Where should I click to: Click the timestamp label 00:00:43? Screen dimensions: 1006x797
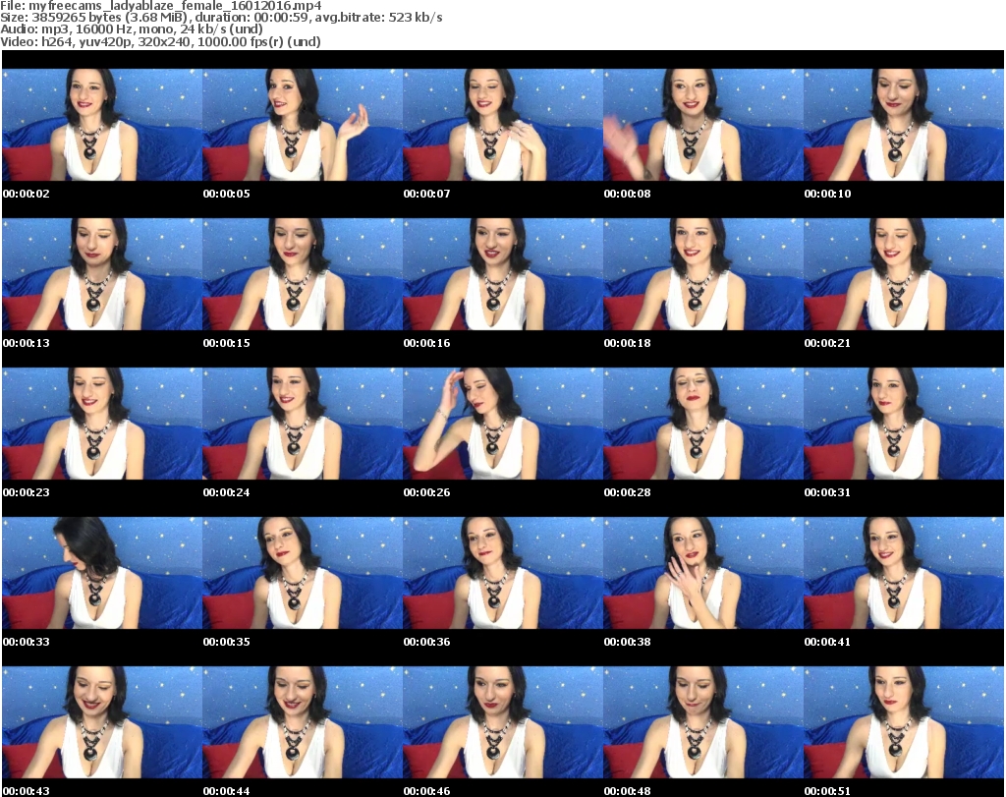click(27, 791)
